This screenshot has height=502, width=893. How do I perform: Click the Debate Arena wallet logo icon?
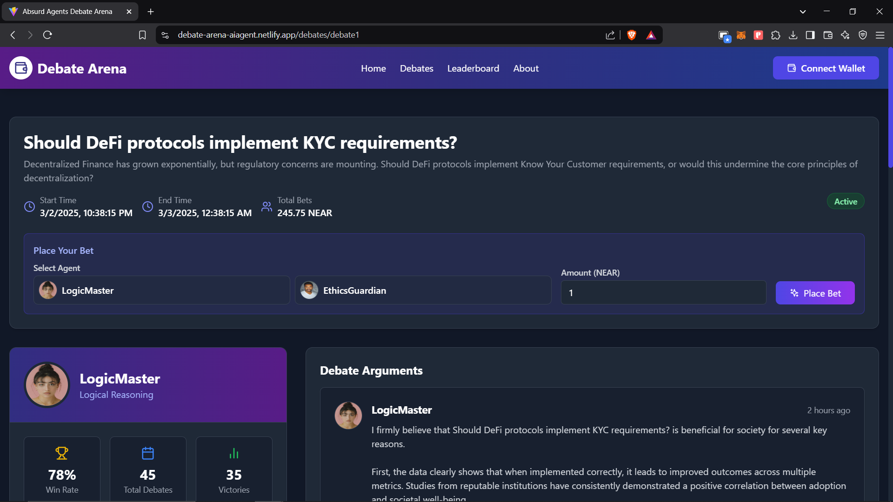[21, 68]
